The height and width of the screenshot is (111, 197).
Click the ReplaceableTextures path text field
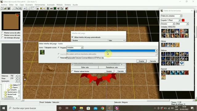click(x=112, y=58)
